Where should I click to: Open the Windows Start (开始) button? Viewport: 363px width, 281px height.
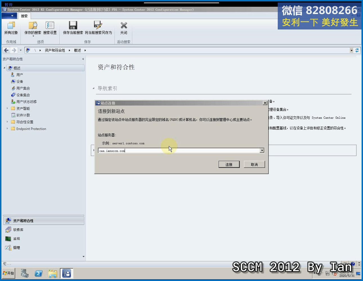click(x=8, y=273)
